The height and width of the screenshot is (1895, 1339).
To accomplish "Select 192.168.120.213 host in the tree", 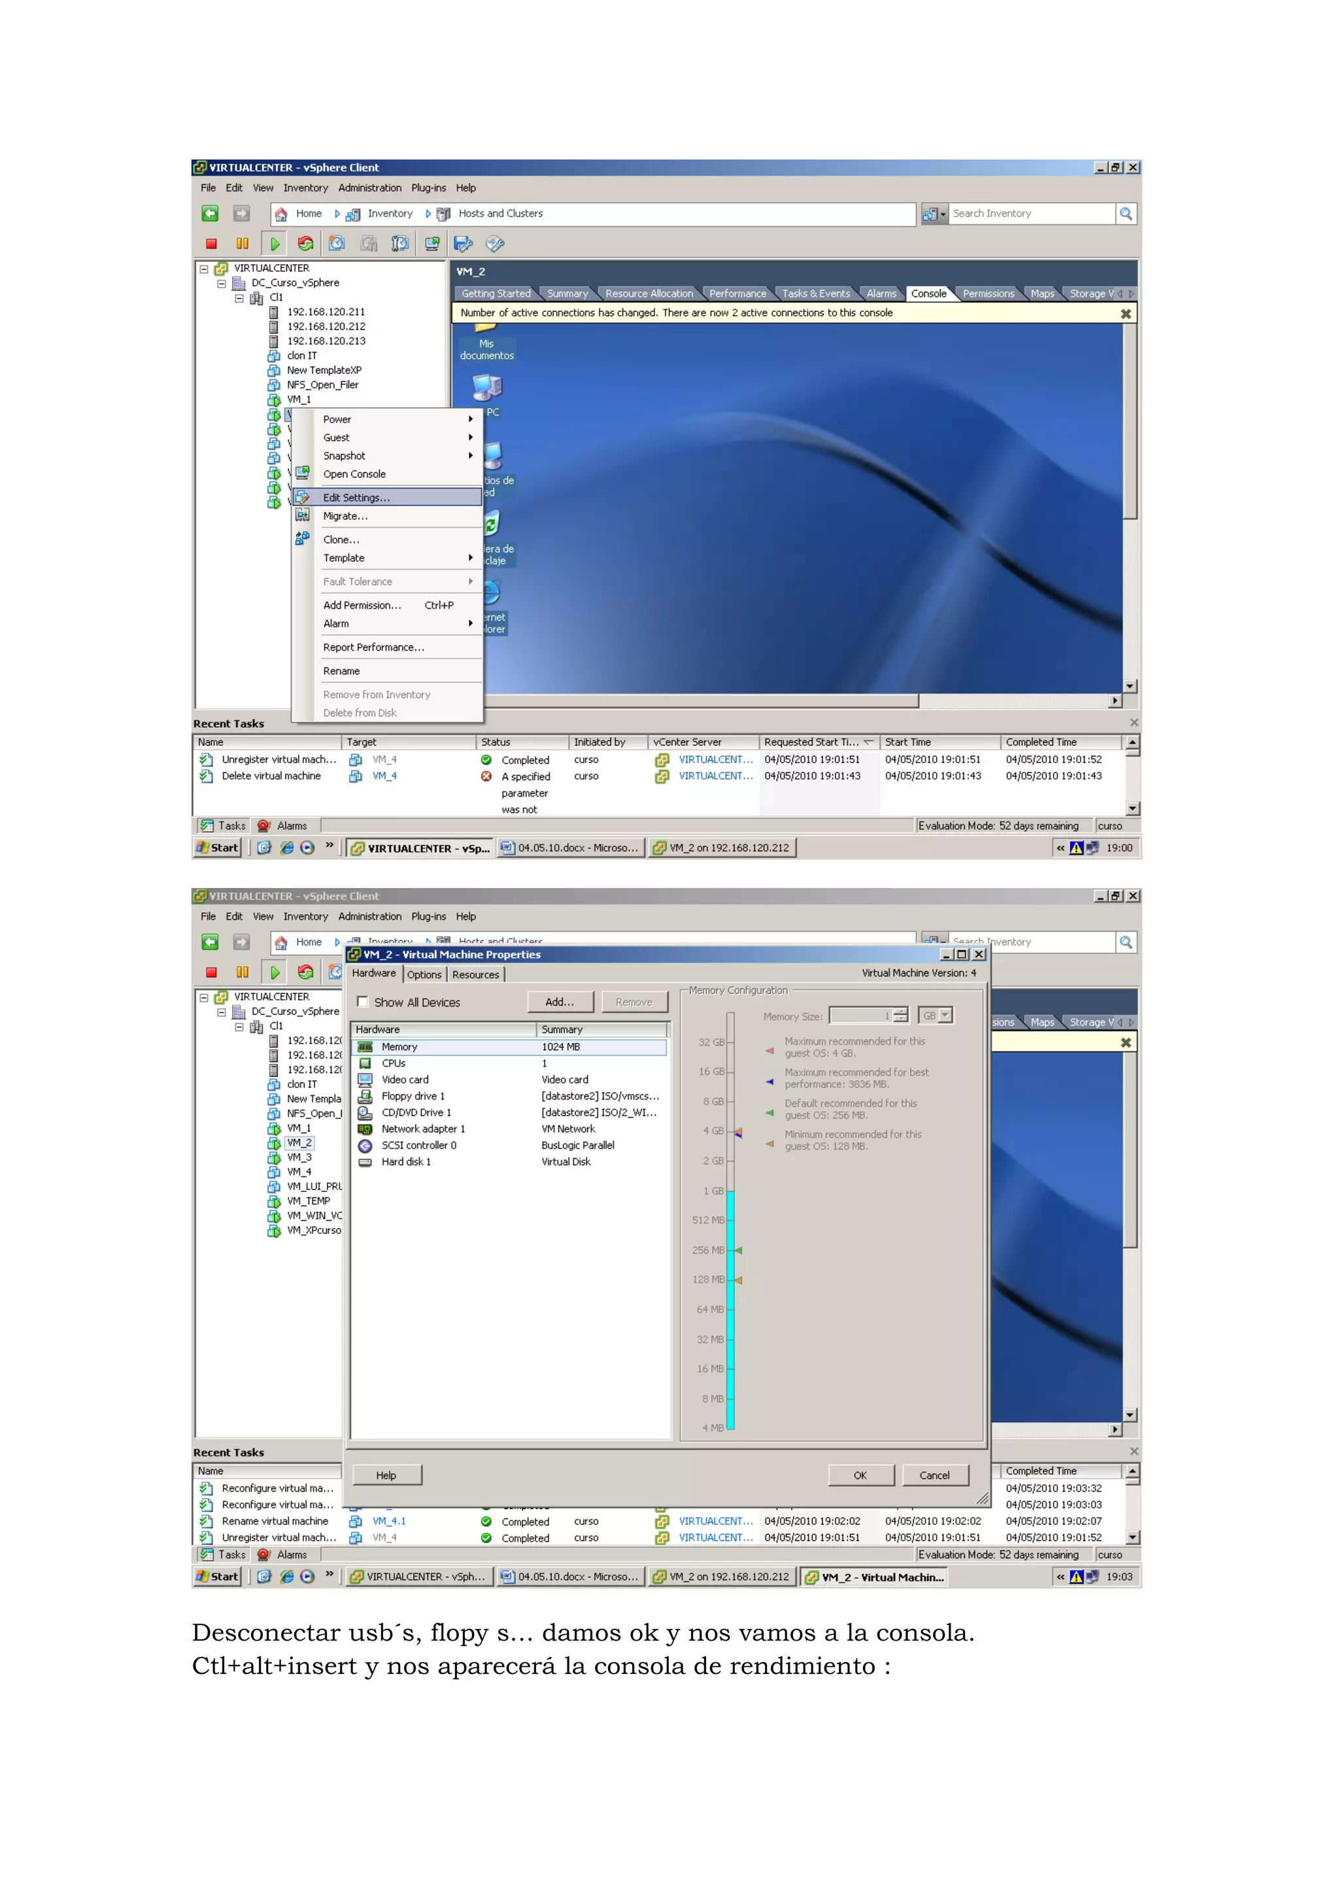I will [326, 341].
